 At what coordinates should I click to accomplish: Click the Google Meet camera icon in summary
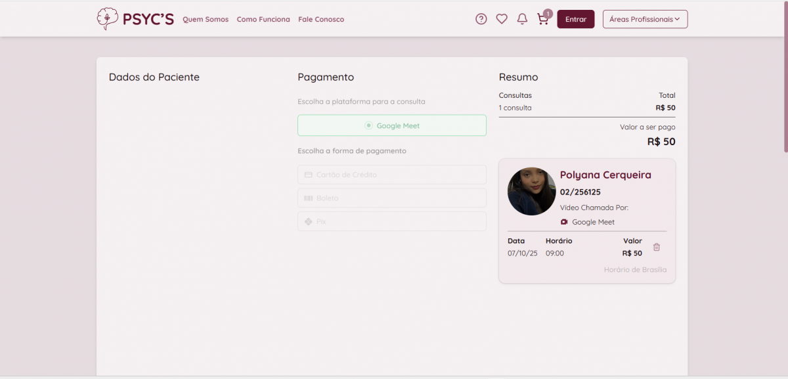tap(564, 222)
